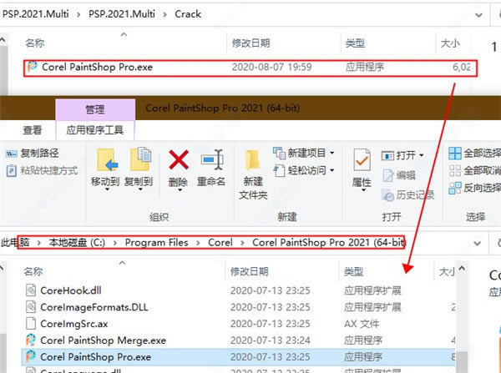Expand the 移动到 (Move to) dropdown arrow

pos(107,189)
